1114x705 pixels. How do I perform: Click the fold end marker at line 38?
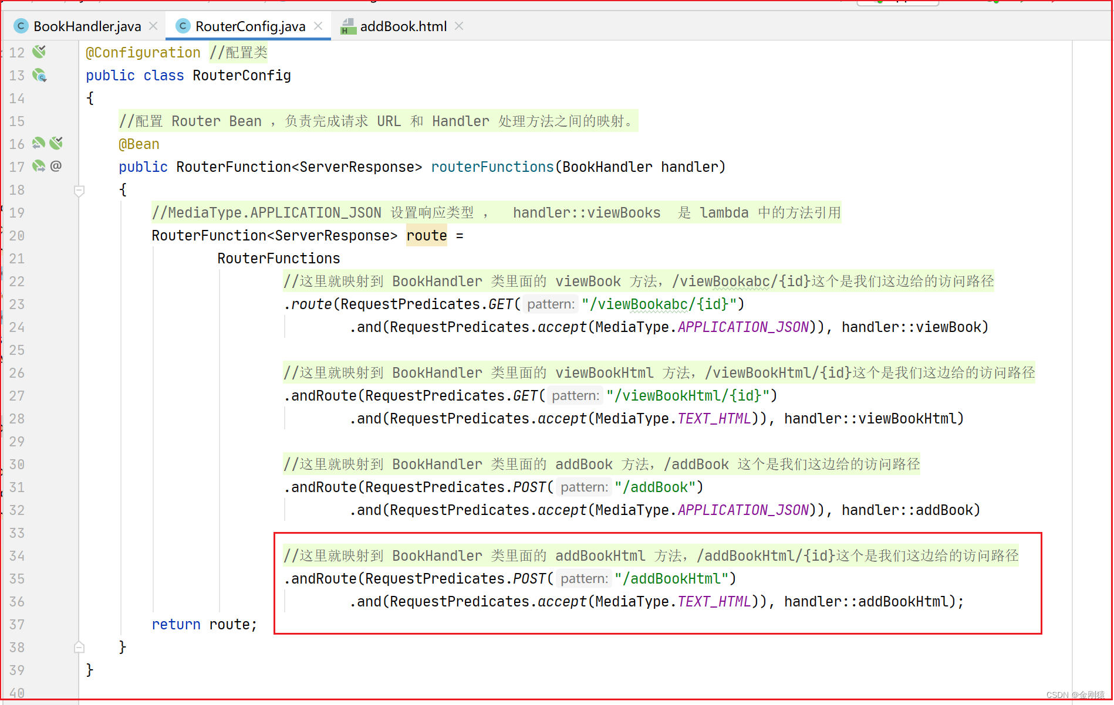point(79,648)
